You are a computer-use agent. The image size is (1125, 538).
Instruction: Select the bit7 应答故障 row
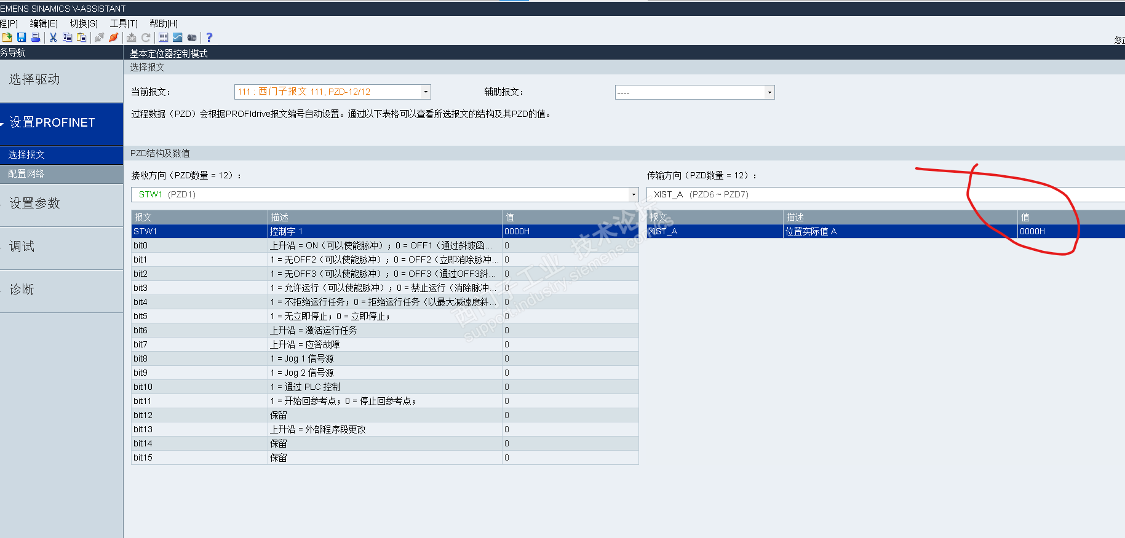coord(385,344)
